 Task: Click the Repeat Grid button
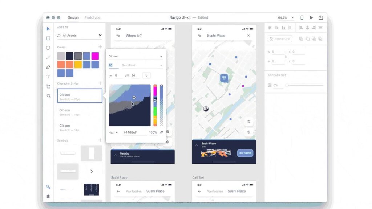coord(280,39)
